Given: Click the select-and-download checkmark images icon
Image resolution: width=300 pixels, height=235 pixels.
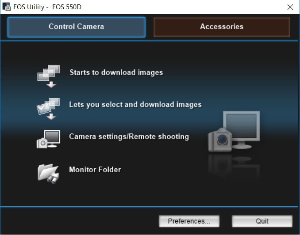Looking at the screenshot, I should click(48, 109).
